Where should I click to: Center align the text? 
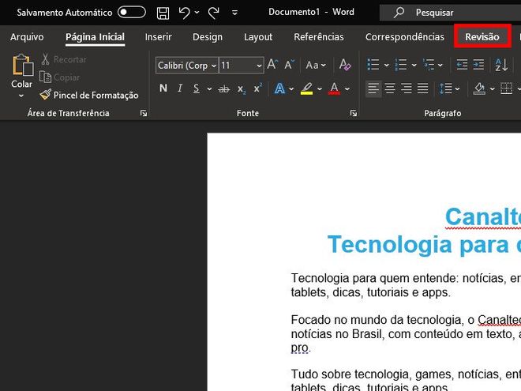point(390,88)
